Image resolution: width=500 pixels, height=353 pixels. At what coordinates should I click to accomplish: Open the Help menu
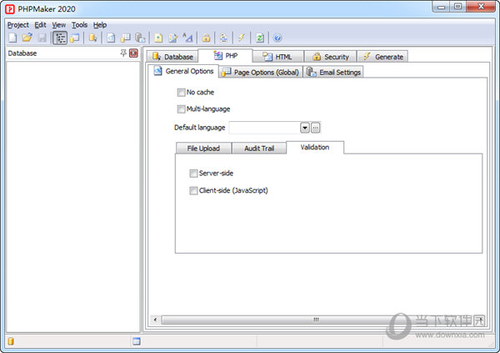click(100, 25)
